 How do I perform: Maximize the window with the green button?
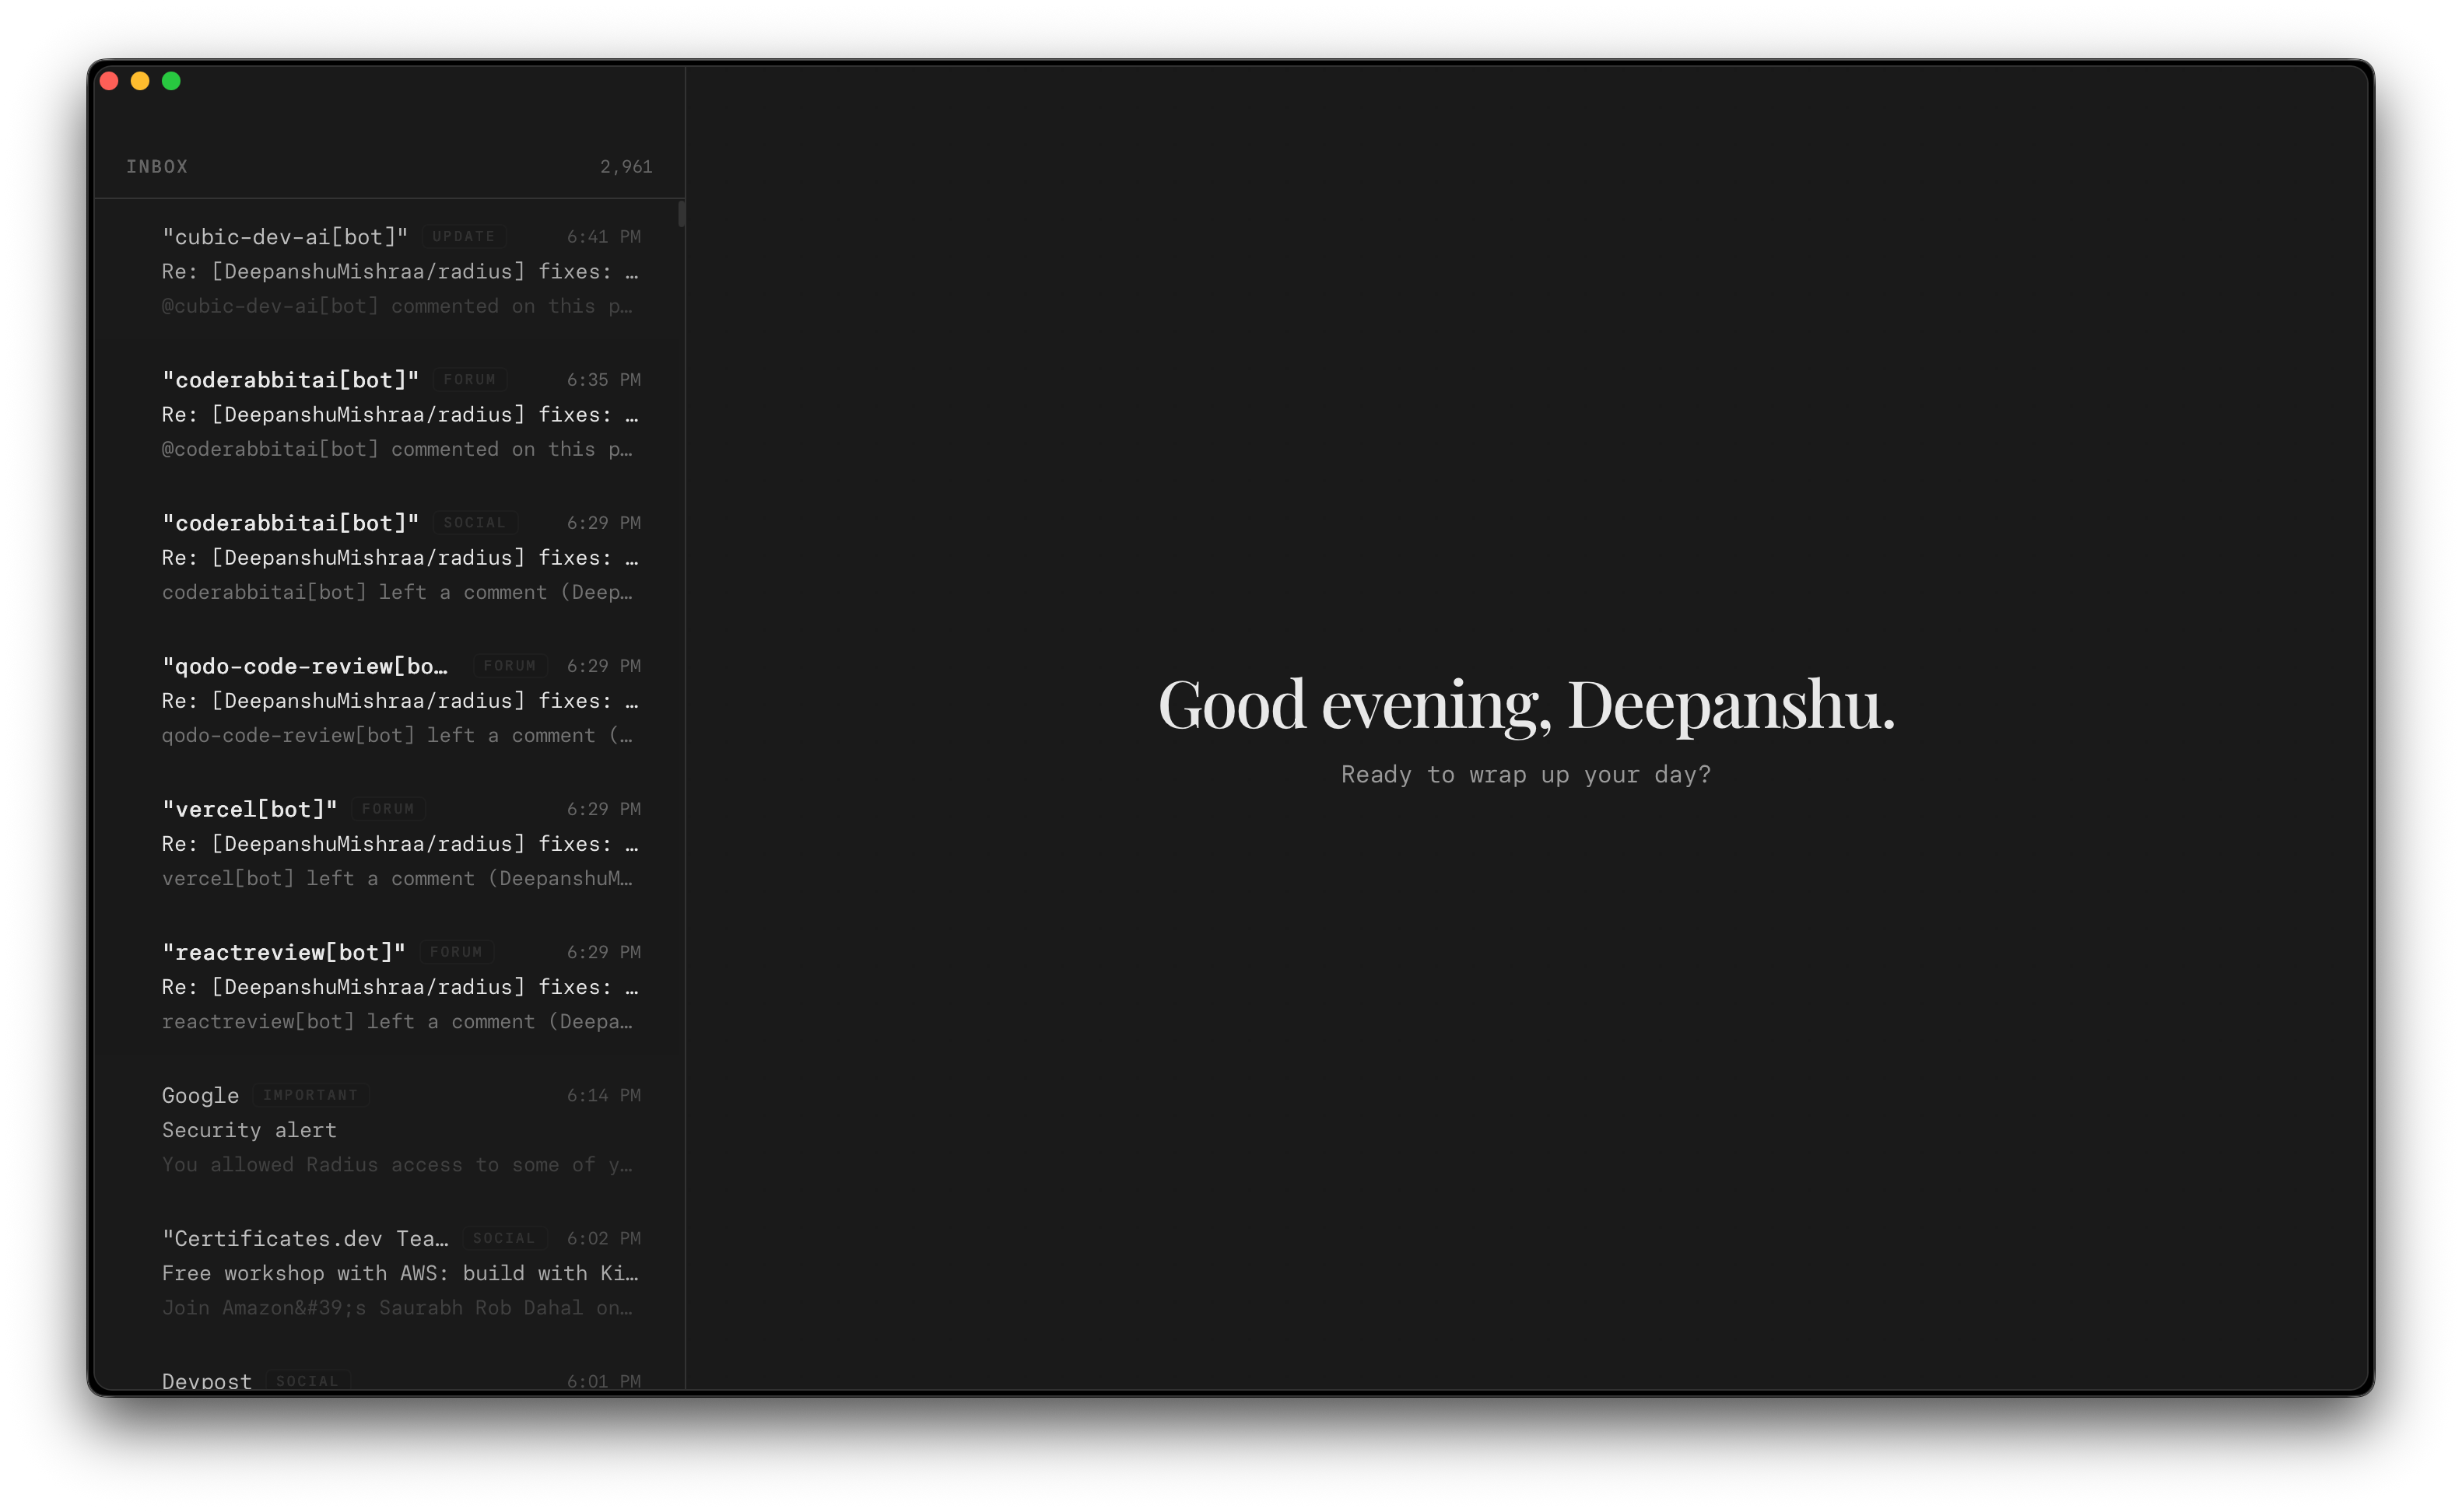[x=171, y=81]
